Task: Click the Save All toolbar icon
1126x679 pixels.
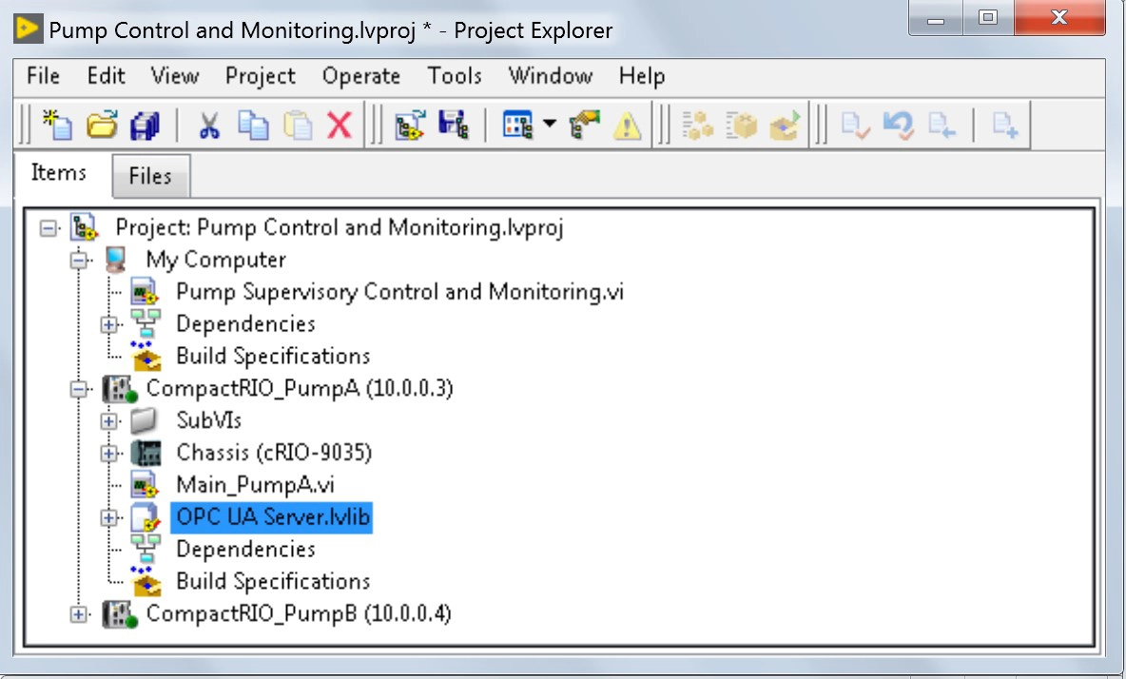Action: click(x=145, y=126)
